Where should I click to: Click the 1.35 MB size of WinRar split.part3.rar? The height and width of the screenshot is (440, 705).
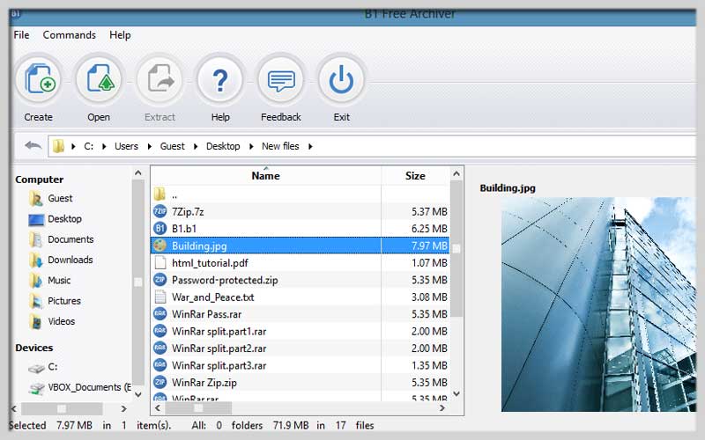(429, 365)
